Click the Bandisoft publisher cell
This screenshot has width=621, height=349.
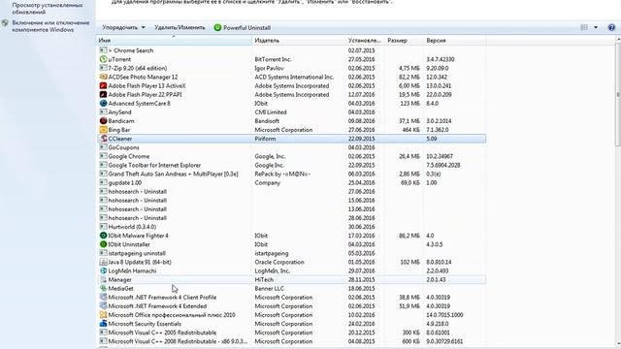[267, 120]
